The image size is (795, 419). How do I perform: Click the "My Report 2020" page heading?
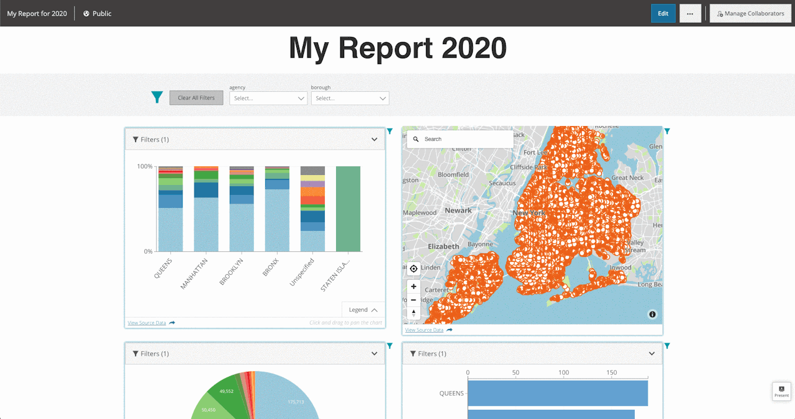tap(397, 48)
